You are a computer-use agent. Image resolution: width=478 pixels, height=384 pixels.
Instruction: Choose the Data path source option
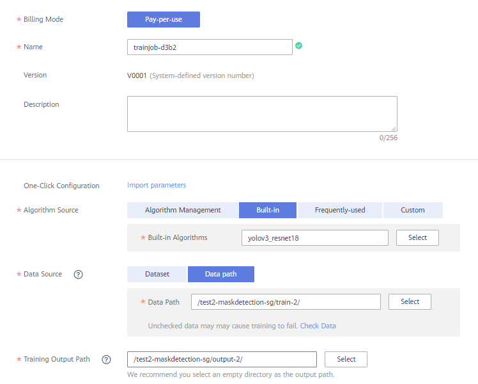(221, 274)
